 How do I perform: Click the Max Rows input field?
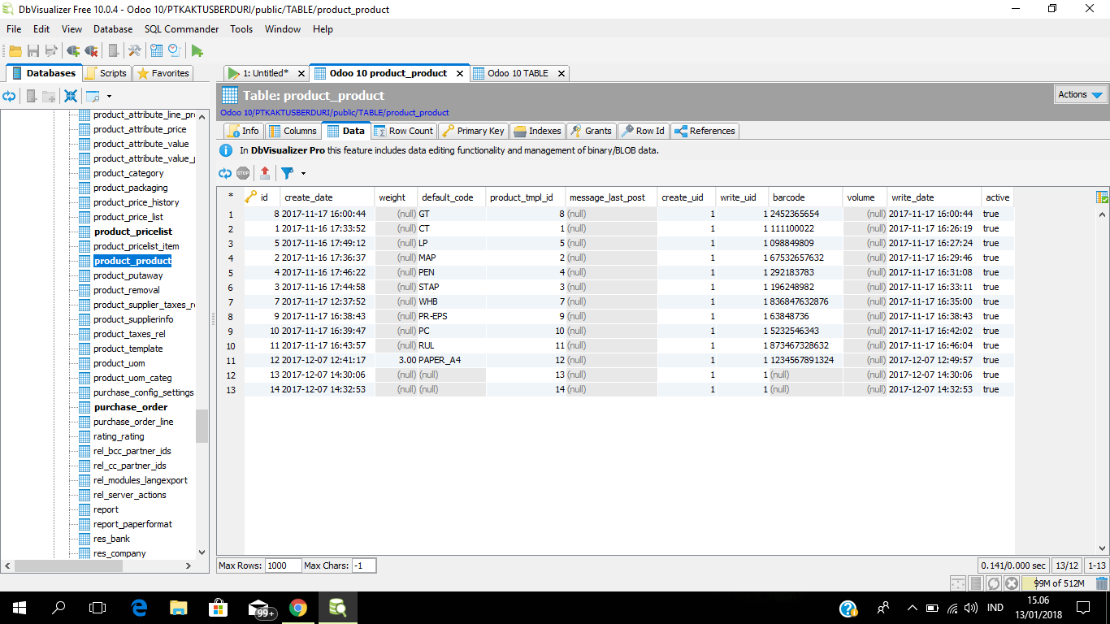coord(283,565)
